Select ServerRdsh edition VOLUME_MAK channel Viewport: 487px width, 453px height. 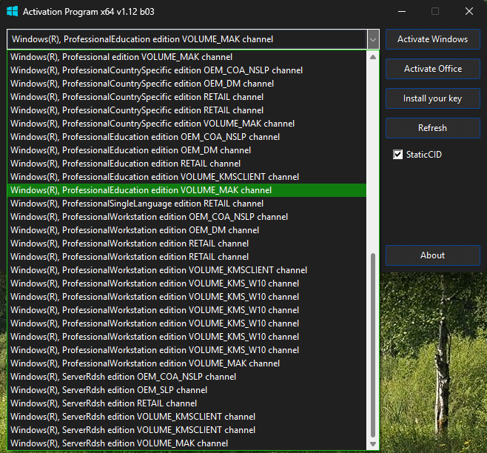187,443
